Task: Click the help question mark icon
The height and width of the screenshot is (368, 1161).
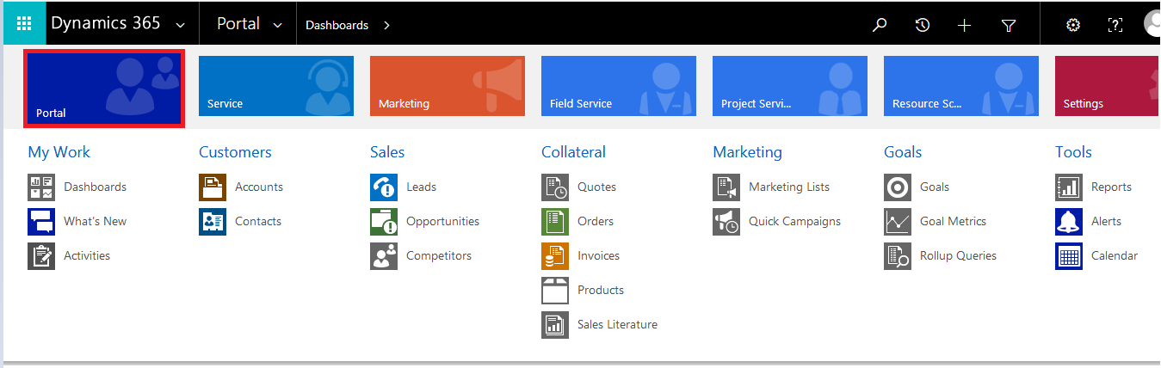Action: point(1115,25)
